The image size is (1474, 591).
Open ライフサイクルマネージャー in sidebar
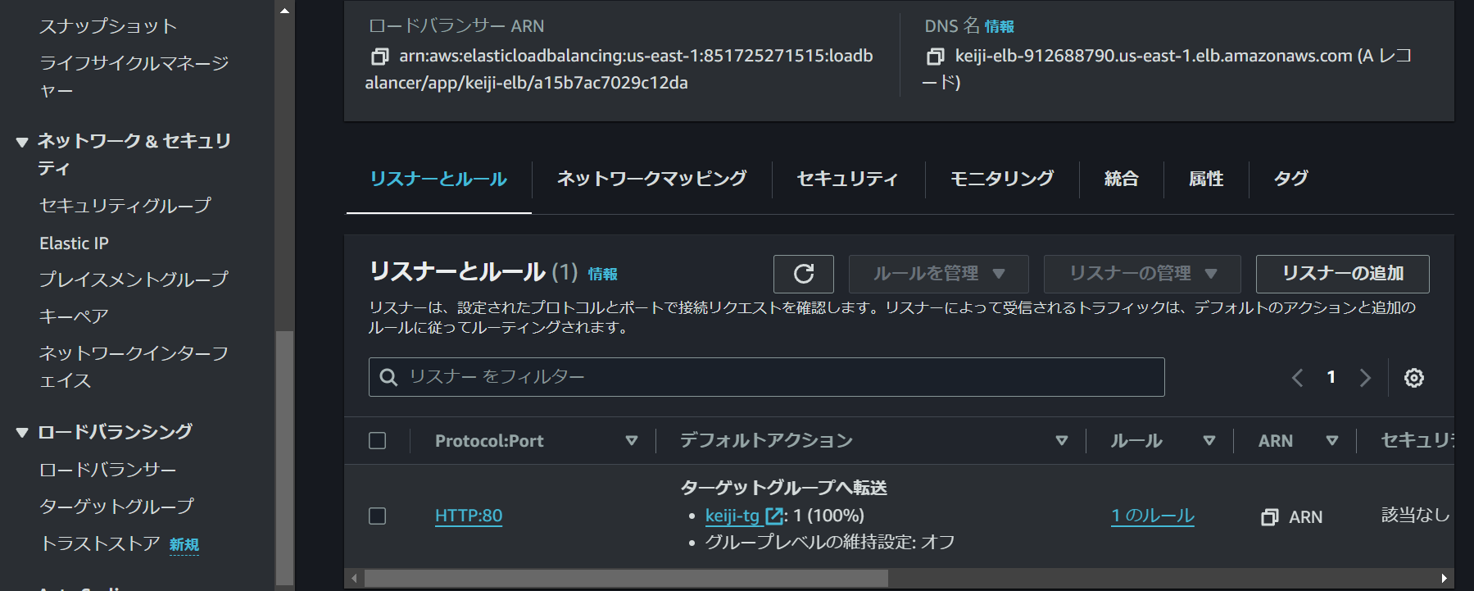(134, 76)
